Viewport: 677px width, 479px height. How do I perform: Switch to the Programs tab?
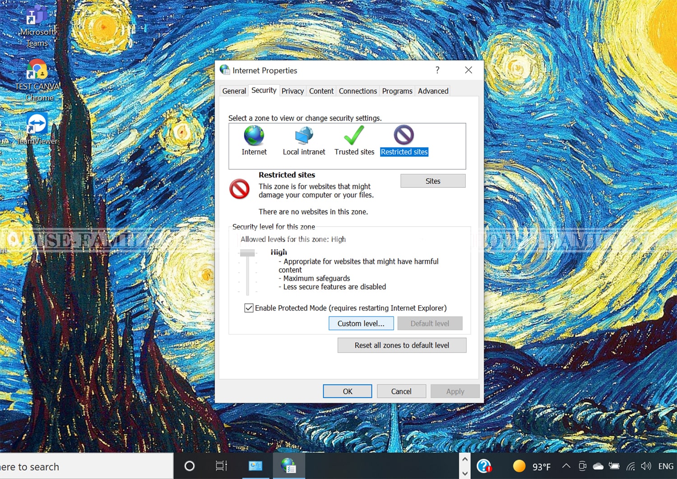point(397,91)
